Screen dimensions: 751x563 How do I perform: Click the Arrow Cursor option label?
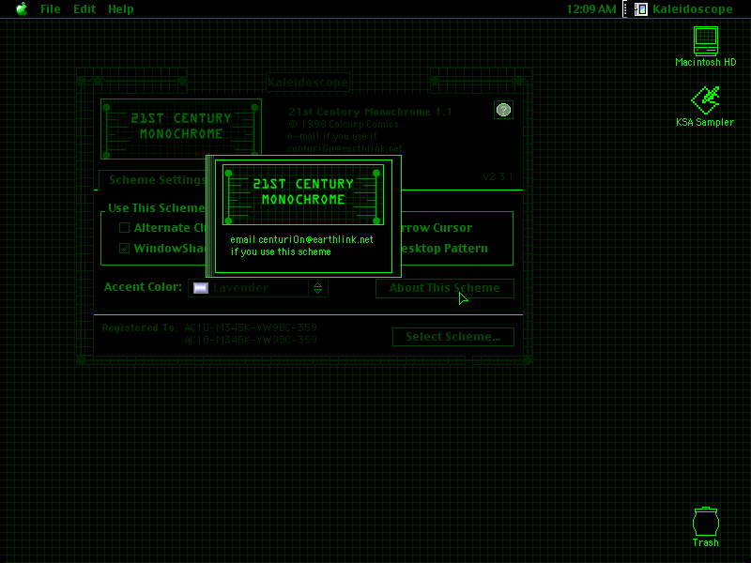point(437,228)
